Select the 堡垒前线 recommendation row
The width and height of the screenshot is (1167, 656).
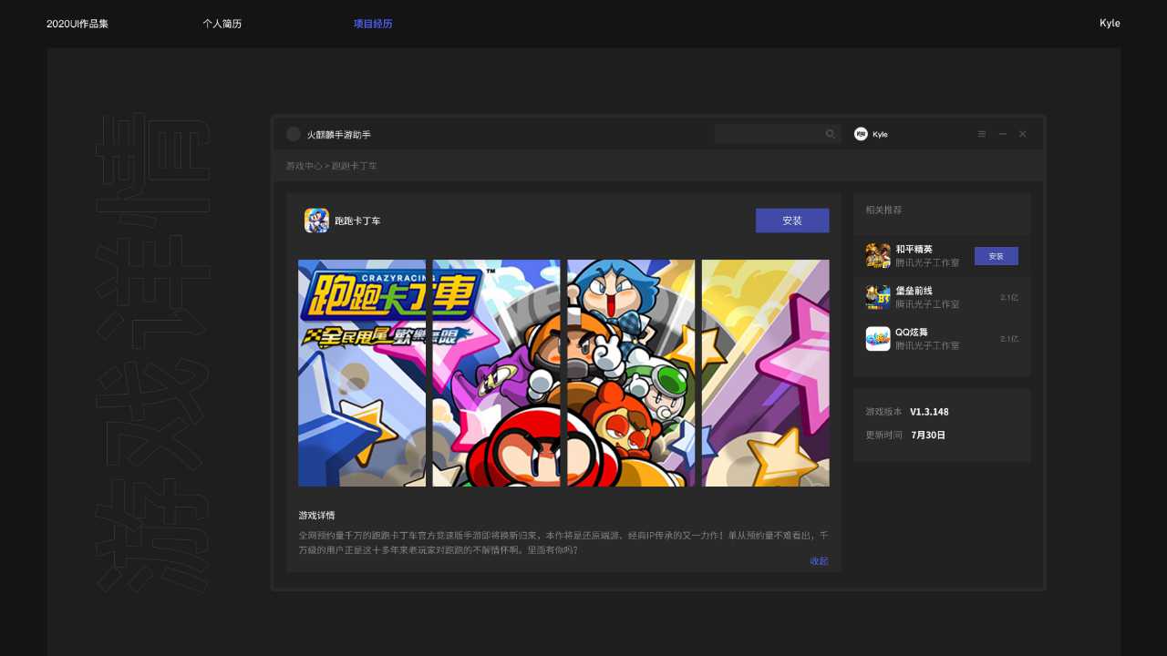pos(942,298)
